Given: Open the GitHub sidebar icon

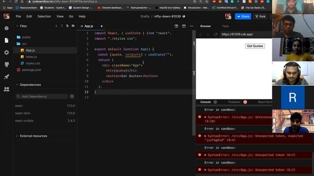Looking at the screenshot, I should coord(6,65).
